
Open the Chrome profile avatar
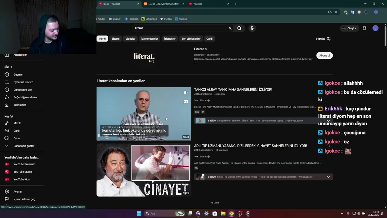(376, 12)
